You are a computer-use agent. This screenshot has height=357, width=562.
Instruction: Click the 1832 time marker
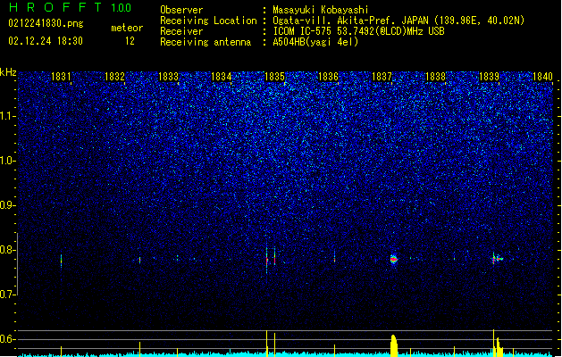(114, 77)
